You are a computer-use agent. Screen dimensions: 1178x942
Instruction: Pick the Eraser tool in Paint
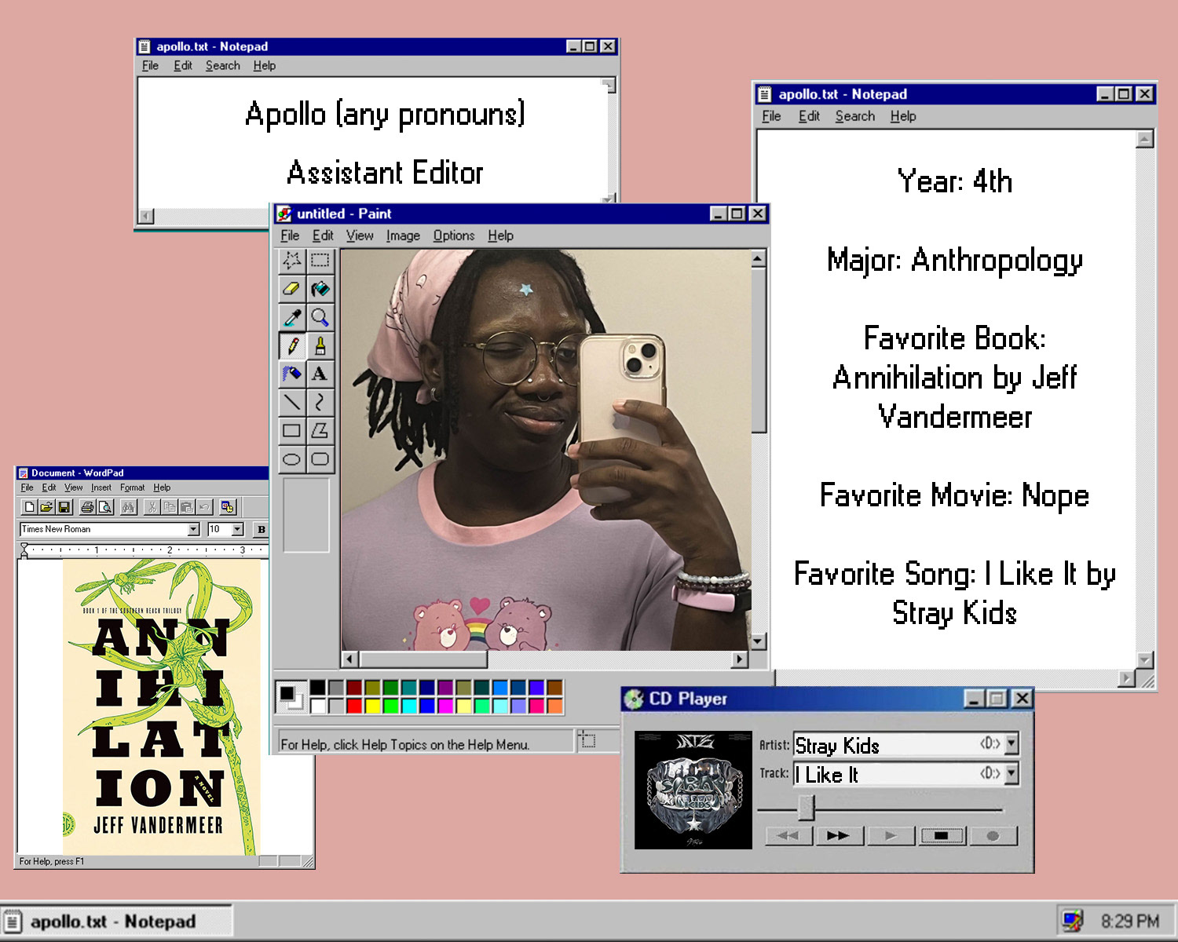(x=291, y=289)
